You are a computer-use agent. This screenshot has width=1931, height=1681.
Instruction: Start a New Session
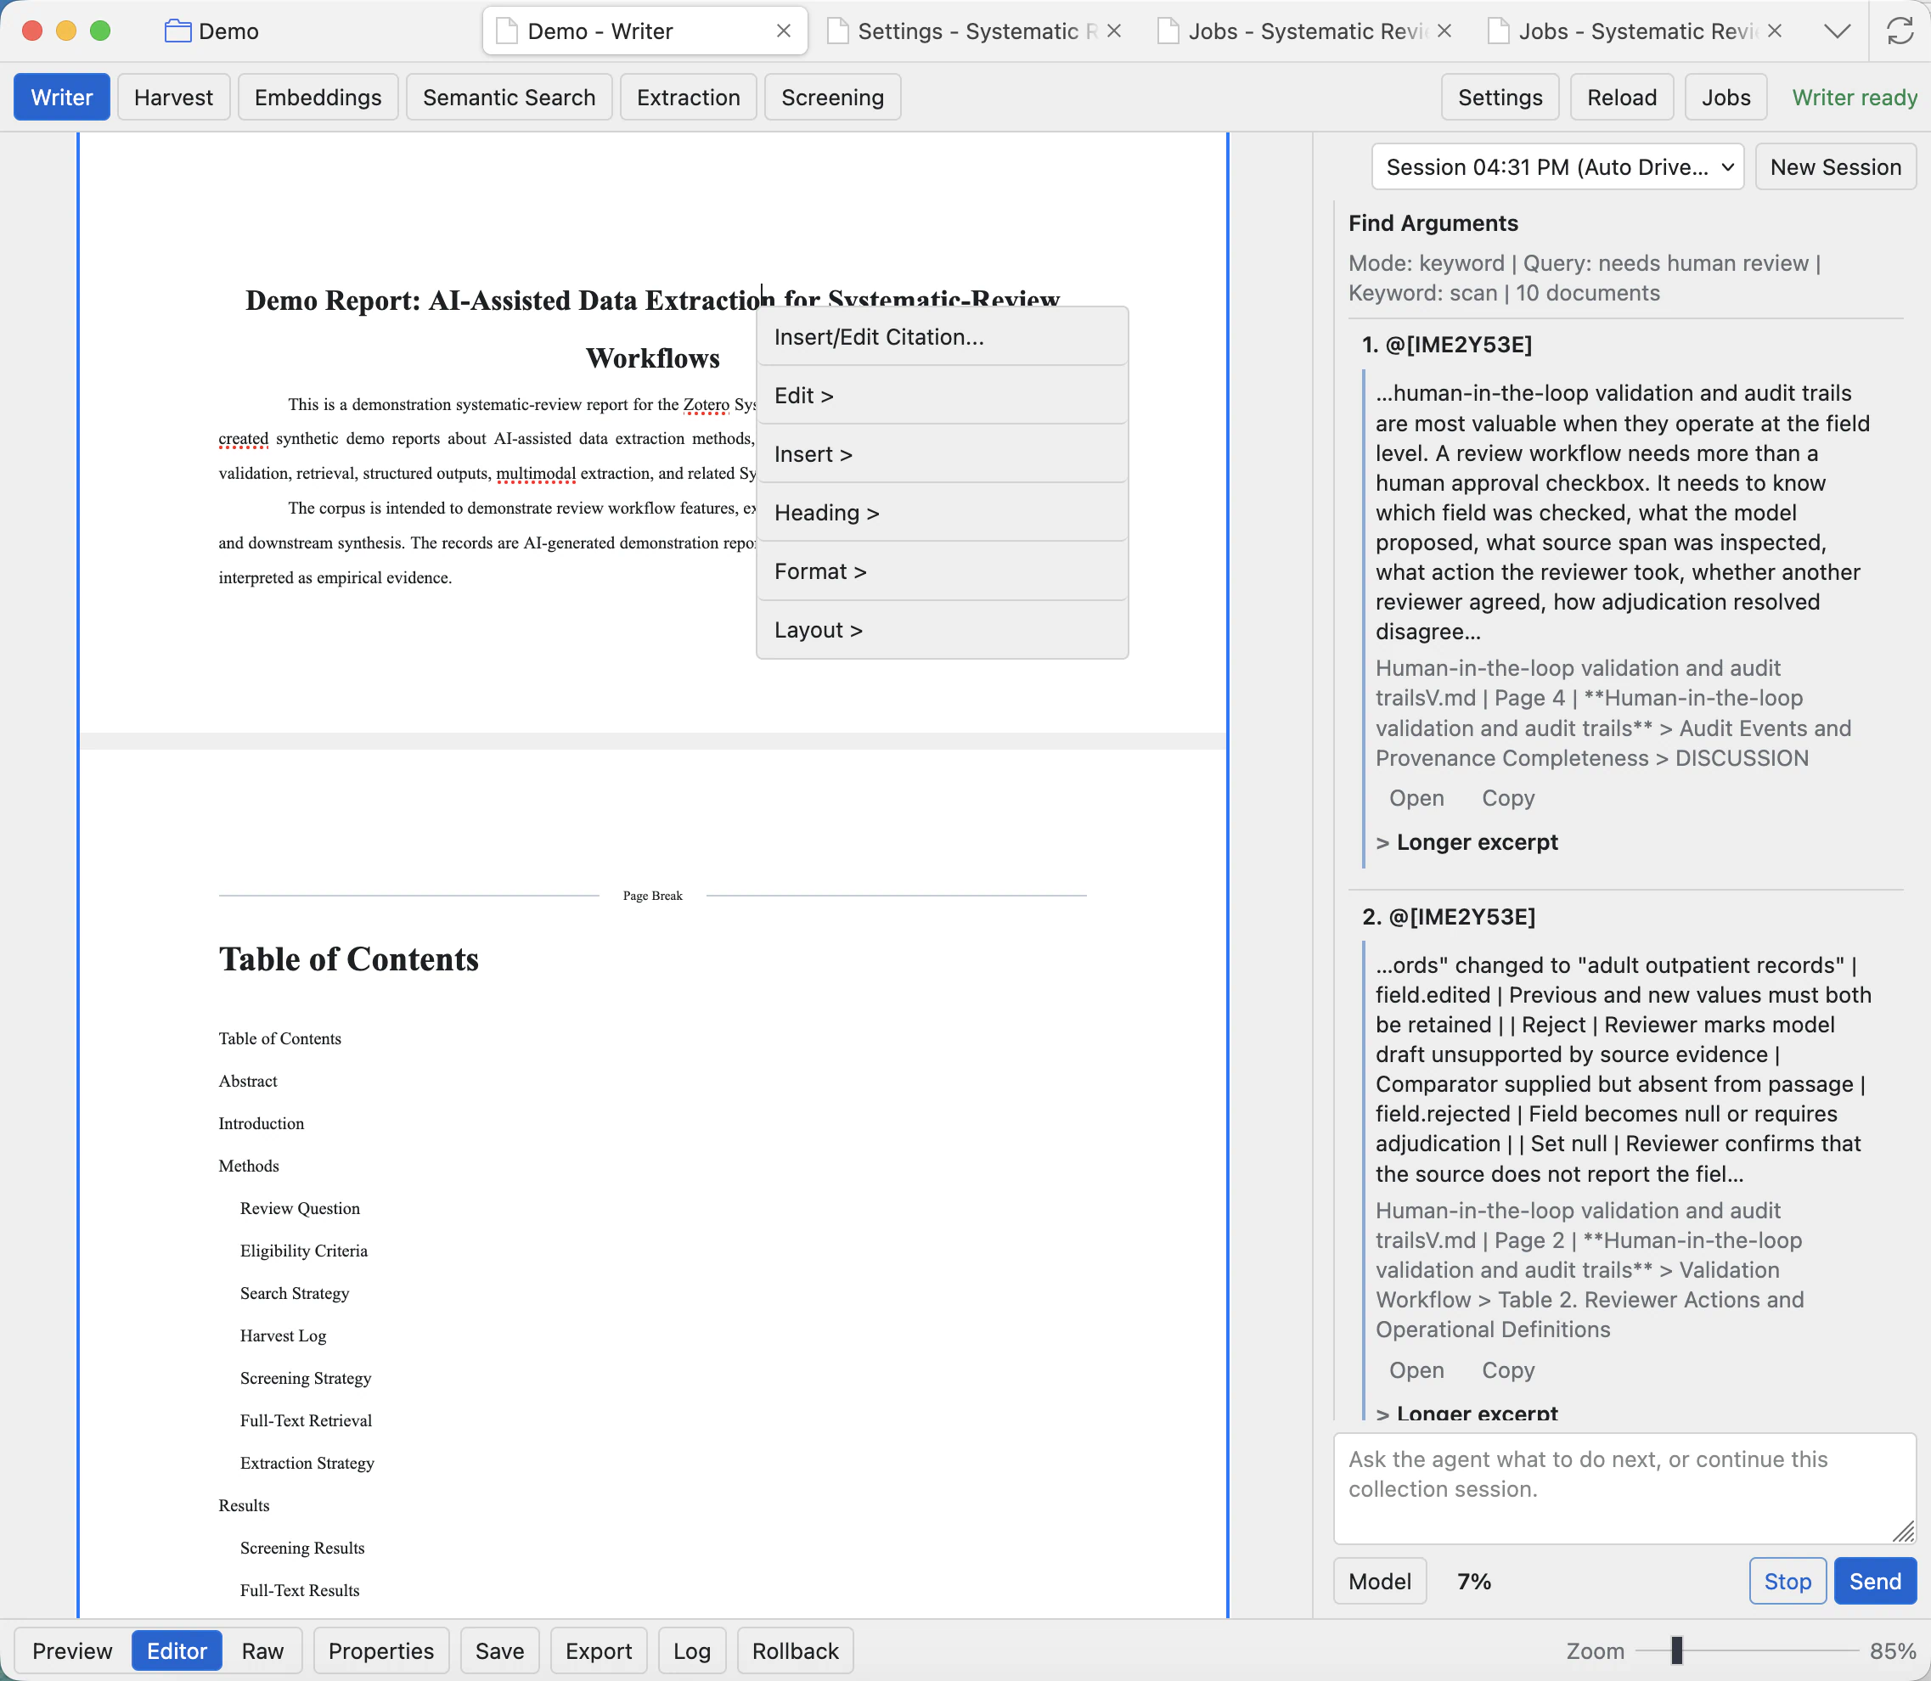pos(1835,167)
